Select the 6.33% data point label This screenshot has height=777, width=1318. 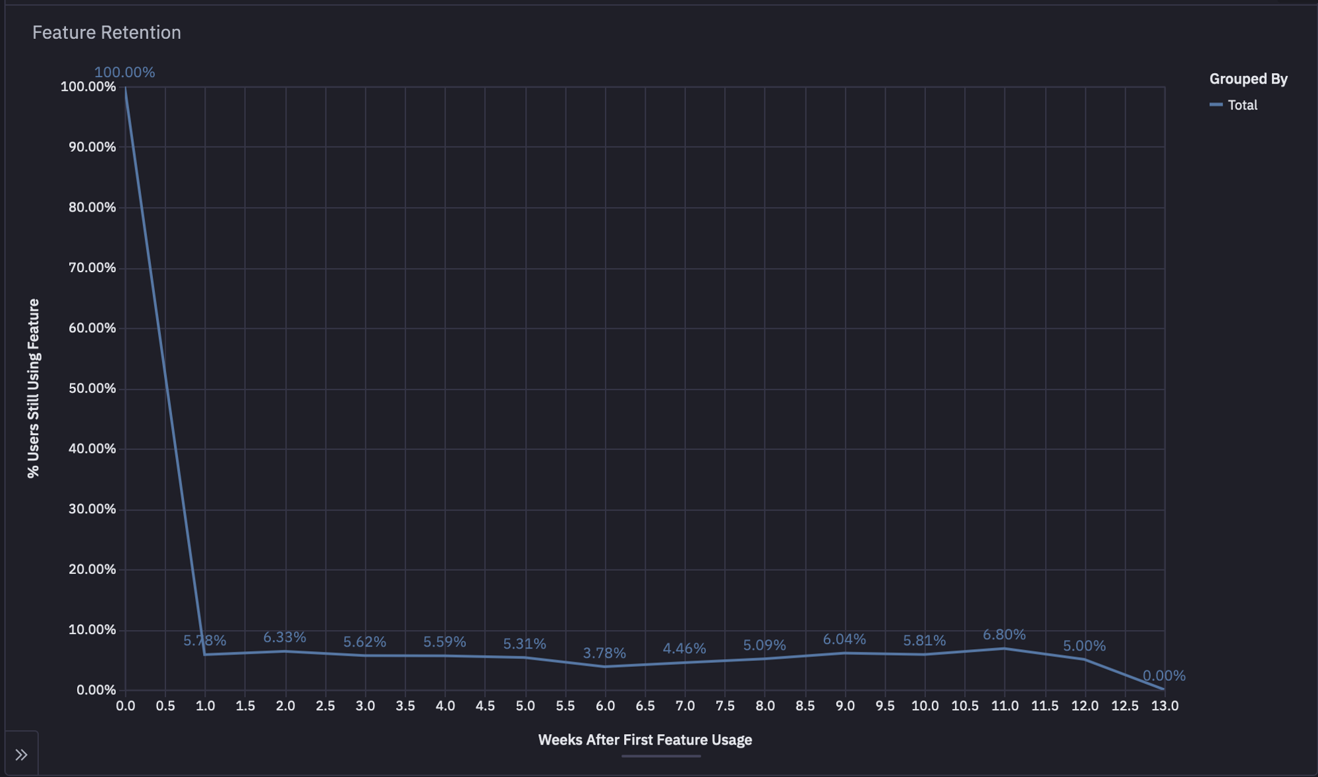[285, 637]
